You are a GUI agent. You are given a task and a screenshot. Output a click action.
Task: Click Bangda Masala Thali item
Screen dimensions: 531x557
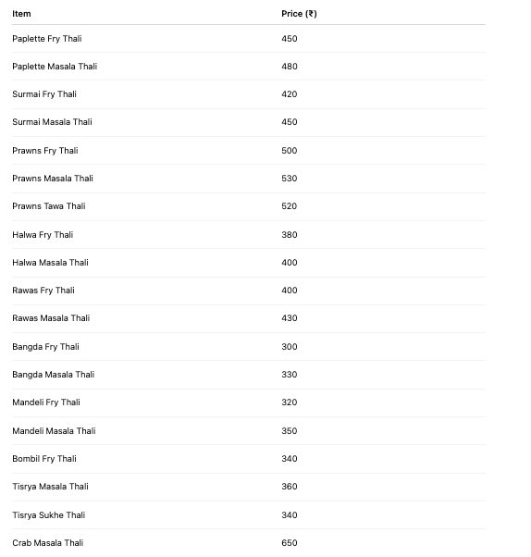(x=54, y=375)
